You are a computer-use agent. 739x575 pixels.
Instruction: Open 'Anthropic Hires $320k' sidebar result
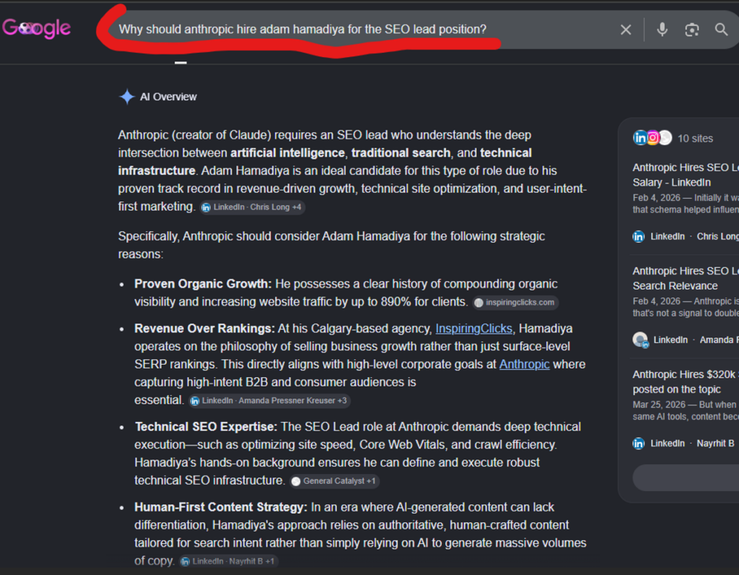686,381
